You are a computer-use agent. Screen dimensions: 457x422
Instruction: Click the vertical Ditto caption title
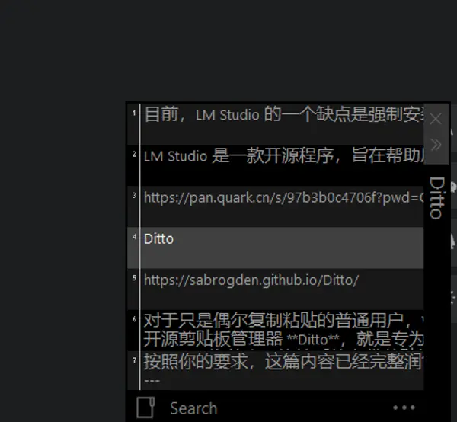tap(437, 198)
